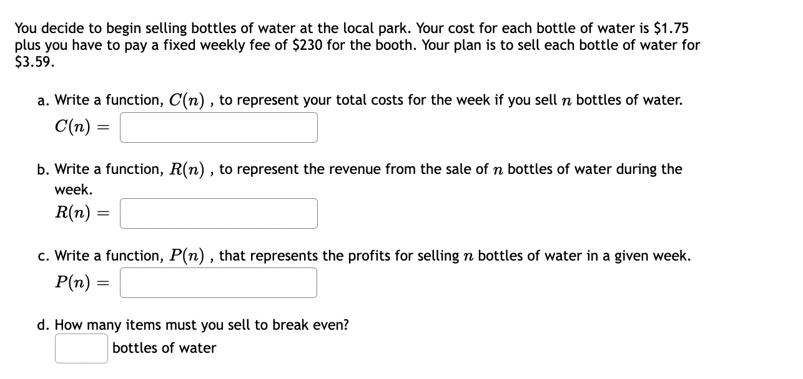Click the '$3.59' selling price text
This screenshot has height=379, width=803.
pos(34,62)
